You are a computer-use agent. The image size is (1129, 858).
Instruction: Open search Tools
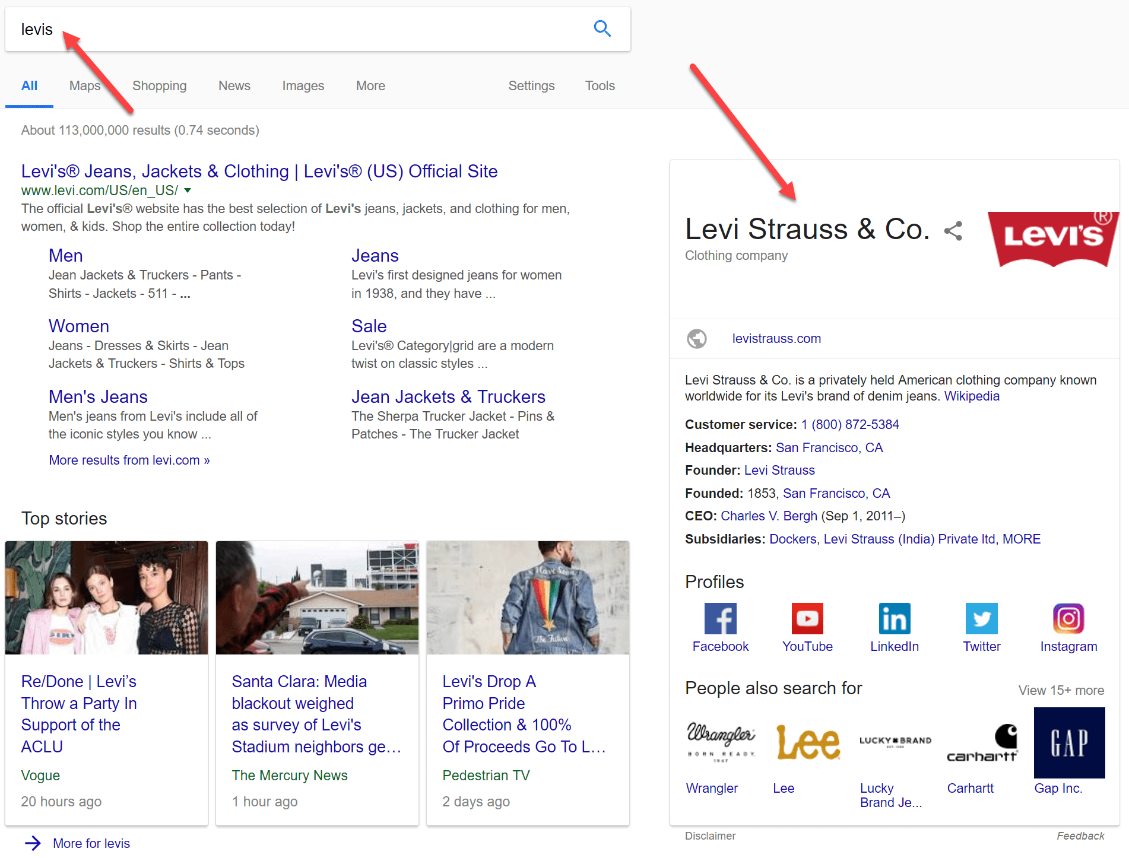coord(600,86)
